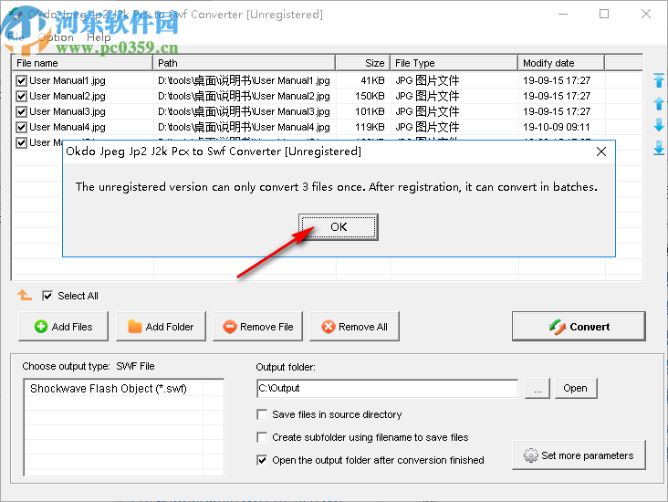Browse output folder with the ... button
The image size is (668, 502).
538,388
